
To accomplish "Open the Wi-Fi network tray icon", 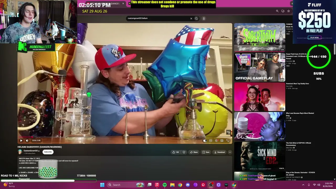I will tap(314, 185).
